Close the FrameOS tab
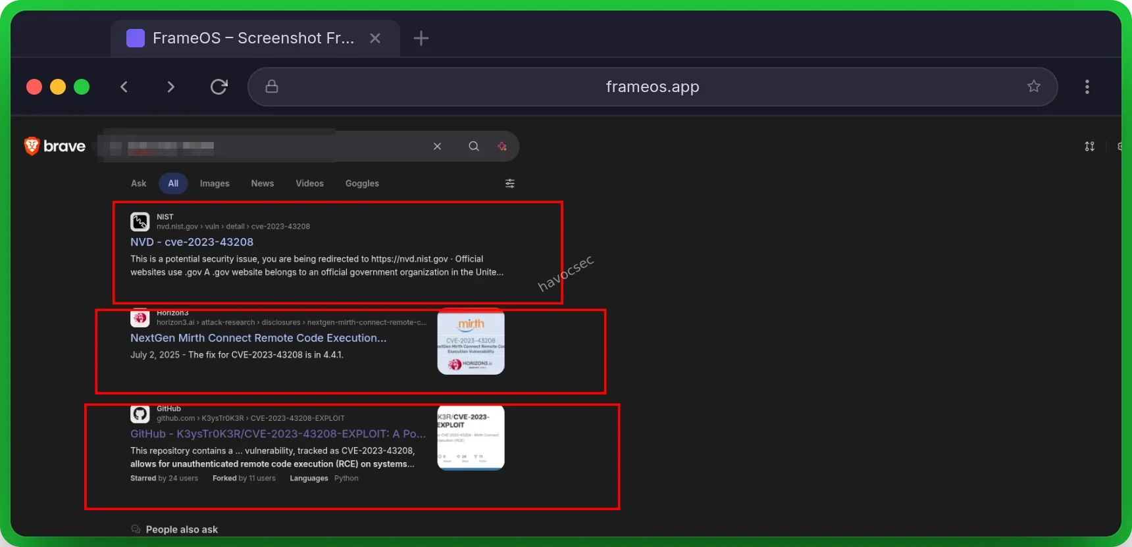The height and width of the screenshot is (547, 1132). point(375,38)
